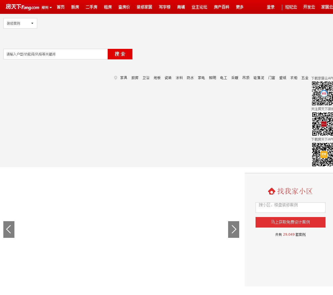The height and width of the screenshot is (295, 333).
Task: Select the 涂料 category link
Action: pyautogui.click(x=179, y=78)
